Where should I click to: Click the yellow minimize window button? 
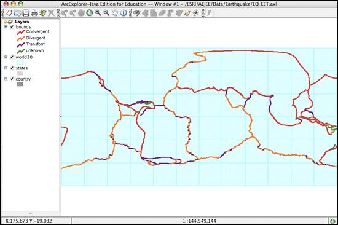[x=13, y=4]
